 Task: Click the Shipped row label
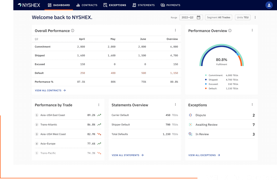(x=40, y=55)
